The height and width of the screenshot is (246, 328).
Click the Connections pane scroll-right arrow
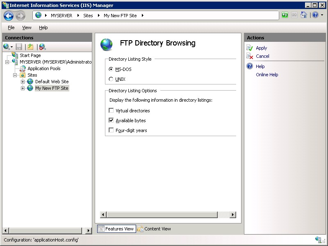click(x=89, y=230)
